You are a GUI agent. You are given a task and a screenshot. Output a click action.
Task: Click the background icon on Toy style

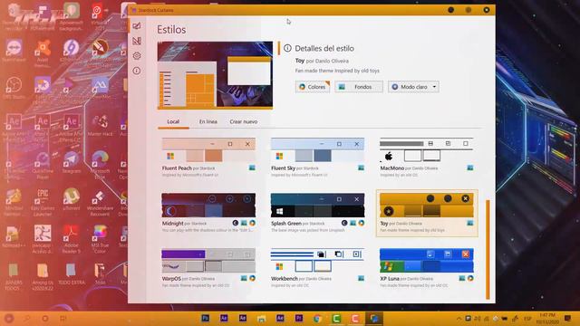470,223
